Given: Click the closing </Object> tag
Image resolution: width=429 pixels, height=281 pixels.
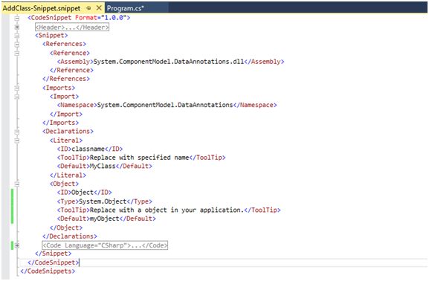Looking at the screenshot, I should click(66, 227).
